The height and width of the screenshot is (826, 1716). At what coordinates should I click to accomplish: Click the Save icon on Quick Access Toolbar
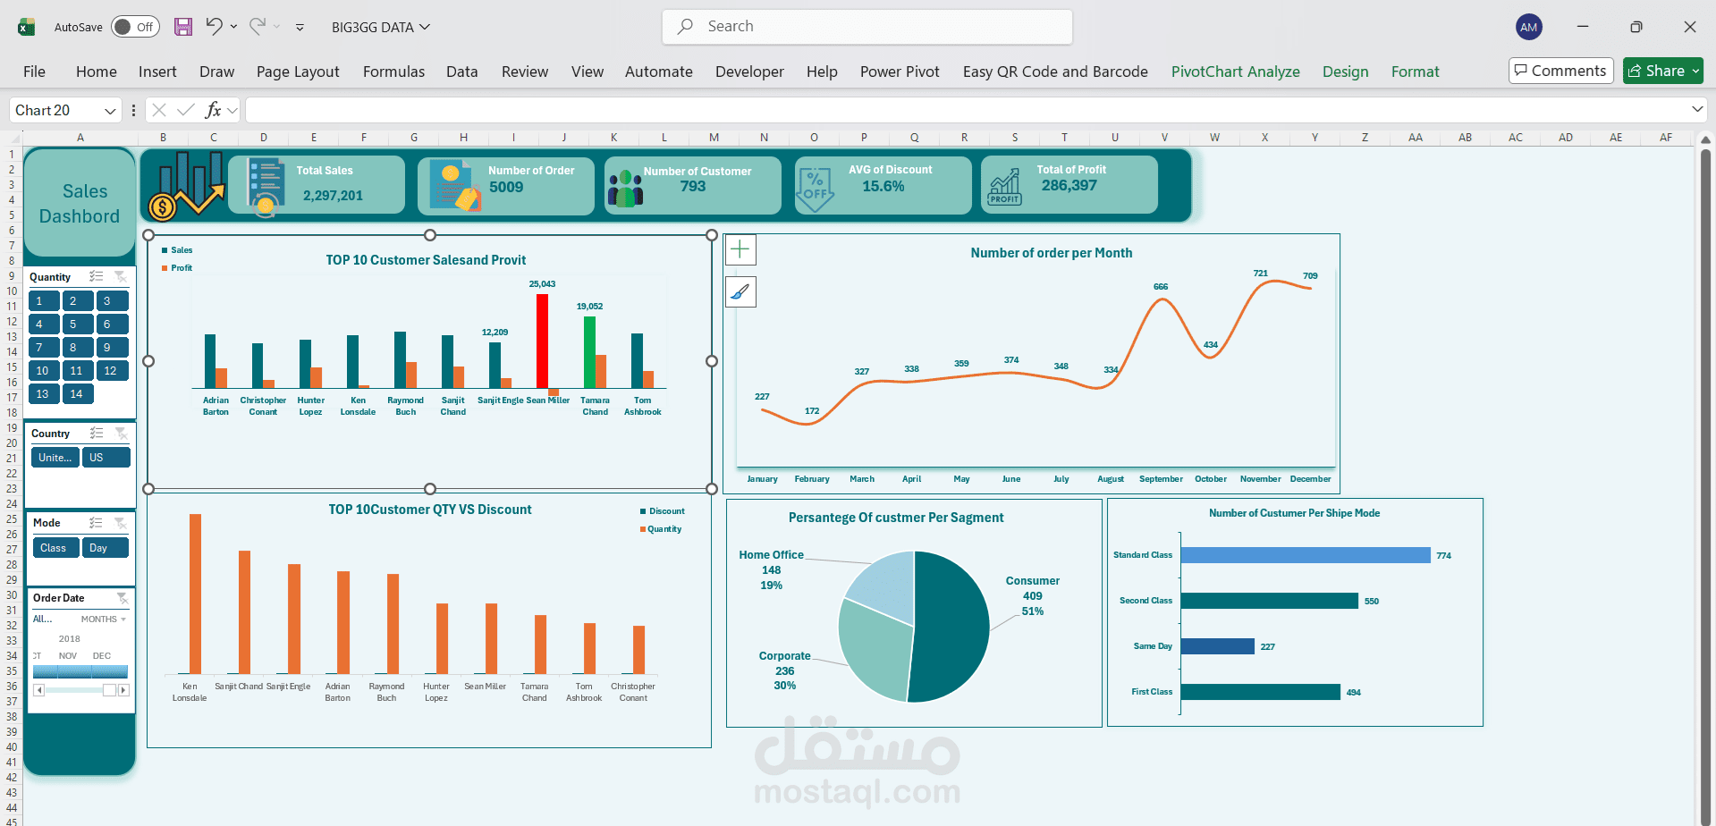point(182,26)
